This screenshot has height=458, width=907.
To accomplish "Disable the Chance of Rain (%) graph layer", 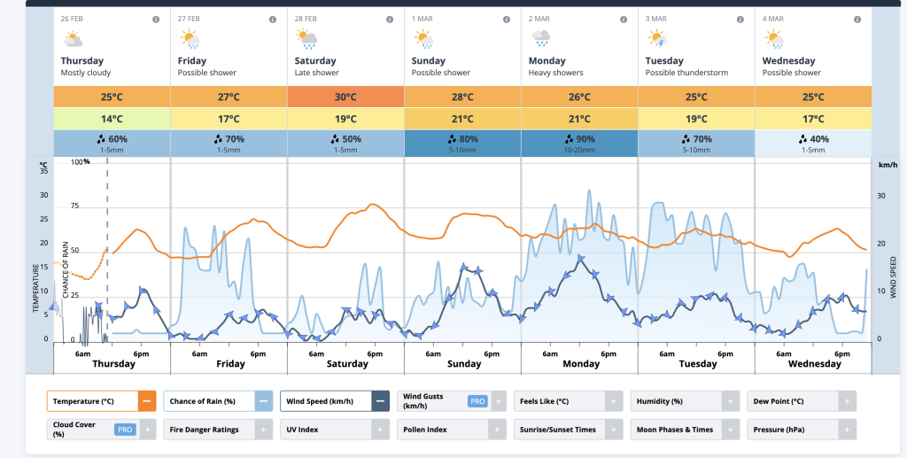I will coord(264,401).
